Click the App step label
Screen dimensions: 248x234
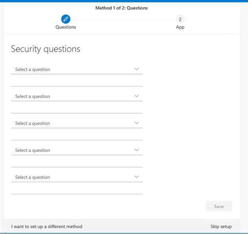180,27
